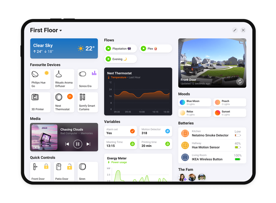Toggle the Sonos Era device tile
The width and height of the screenshot is (276, 203).
(88, 79)
